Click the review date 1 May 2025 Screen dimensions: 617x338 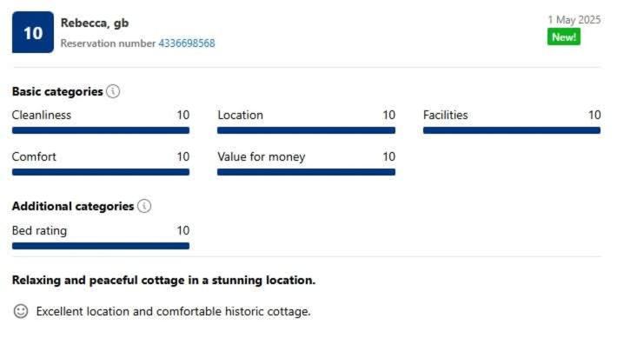click(x=574, y=20)
